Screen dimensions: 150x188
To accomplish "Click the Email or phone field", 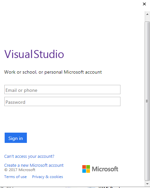I will tap(62, 90).
